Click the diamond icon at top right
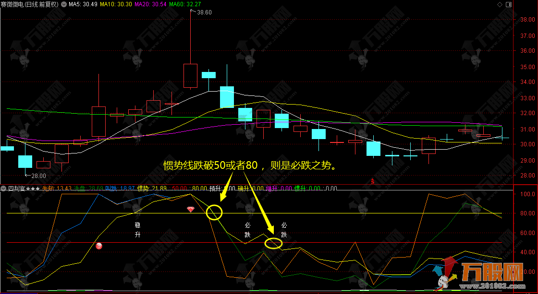Image resolution: width=538 pixels, height=294 pixels. coord(500,4)
